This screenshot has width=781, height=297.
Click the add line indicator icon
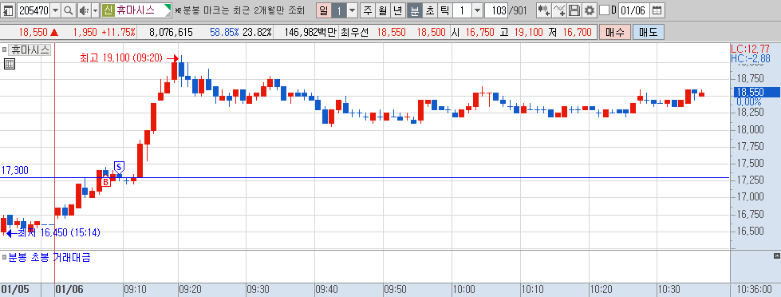pos(560,10)
